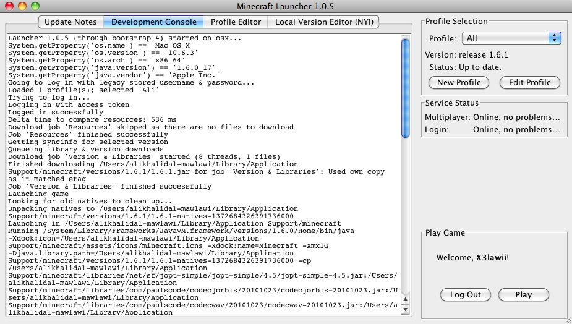Click the java.vendor 'Apple Inc.' line
Image resolution: width=572 pixels, height=324 pixels.
(x=114, y=75)
